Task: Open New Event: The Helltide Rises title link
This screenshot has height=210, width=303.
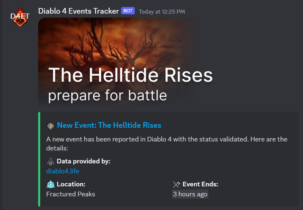Action: tap(109, 125)
